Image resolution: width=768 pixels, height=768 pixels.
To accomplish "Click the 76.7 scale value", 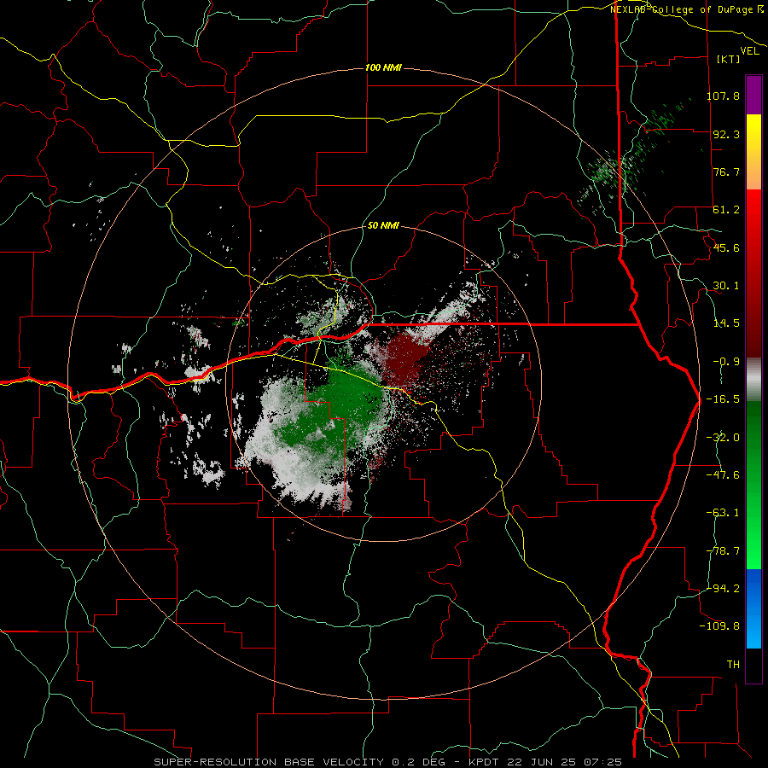I will tap(726, 172).
